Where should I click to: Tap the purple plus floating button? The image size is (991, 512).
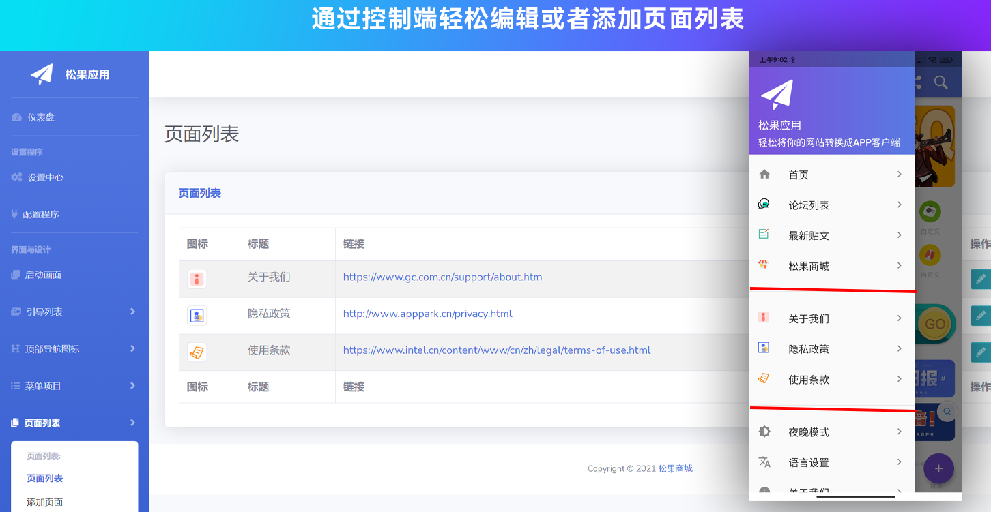(x=938, y=469)
